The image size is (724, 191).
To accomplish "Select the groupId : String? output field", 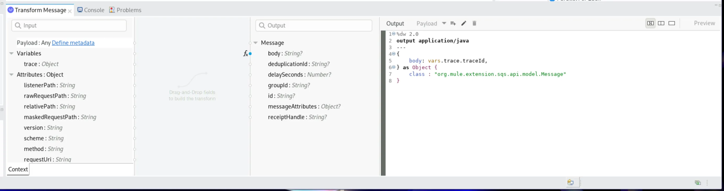I will (289, 85).
